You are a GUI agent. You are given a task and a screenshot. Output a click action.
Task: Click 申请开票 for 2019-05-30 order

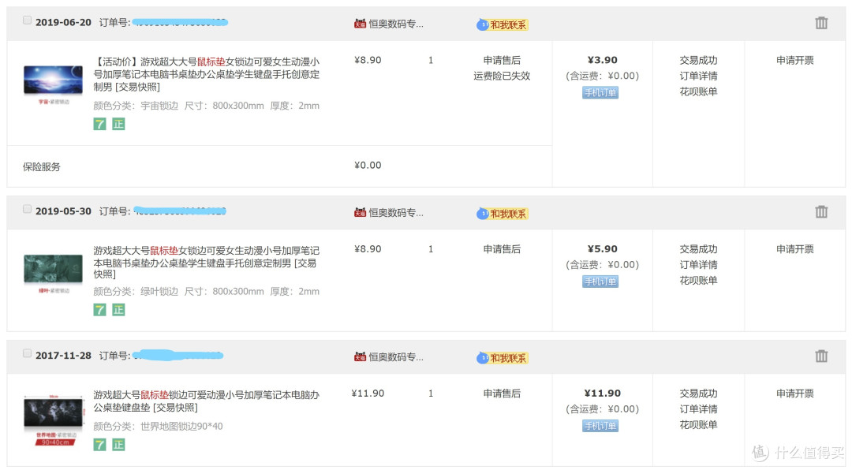coord(795,249)
